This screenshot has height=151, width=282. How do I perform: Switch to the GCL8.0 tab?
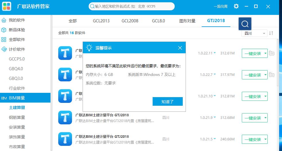pyautogui.click(x=158, y=21)
